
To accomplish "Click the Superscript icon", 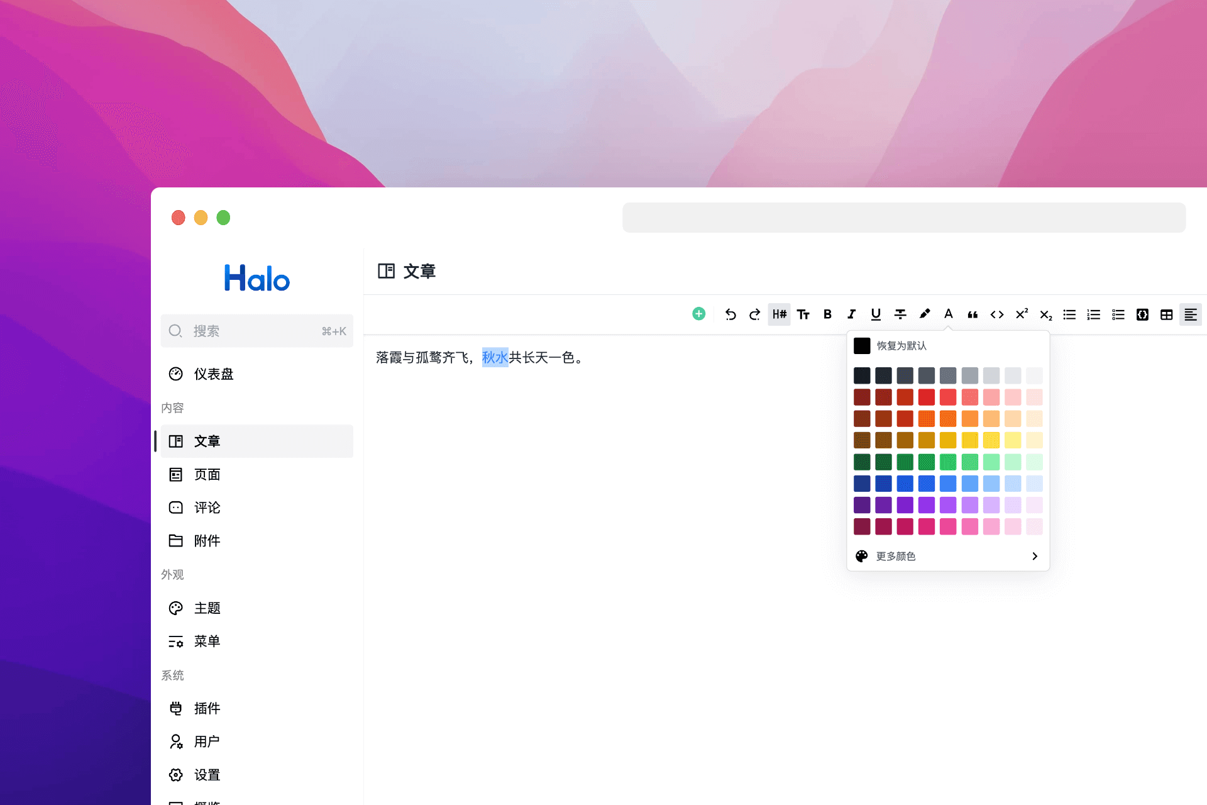I will 1021,314.
